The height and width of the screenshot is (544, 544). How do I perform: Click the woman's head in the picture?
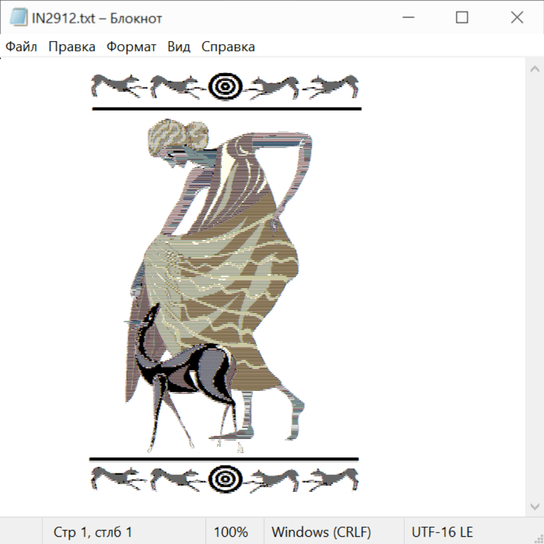point(172,140)
